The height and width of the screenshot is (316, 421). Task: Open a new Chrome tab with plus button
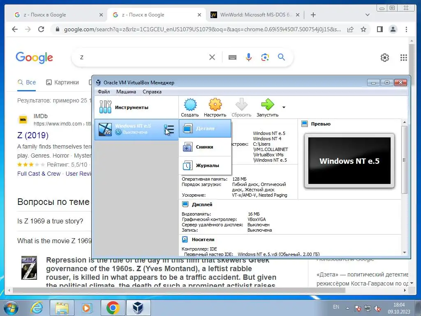coord(313,15)
